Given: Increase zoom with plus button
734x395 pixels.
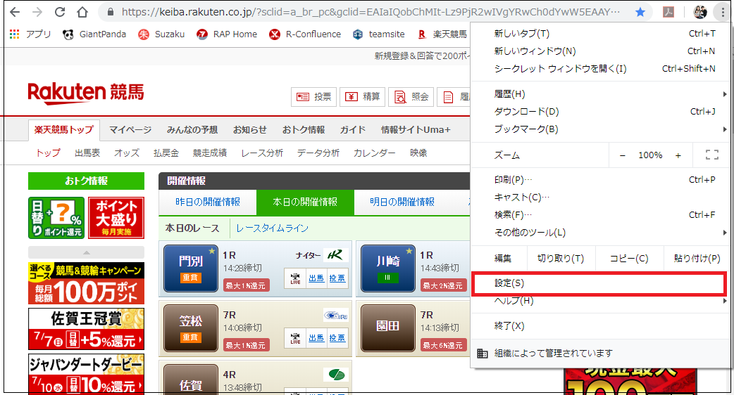Looking at the screenshot, I should 678,155.
